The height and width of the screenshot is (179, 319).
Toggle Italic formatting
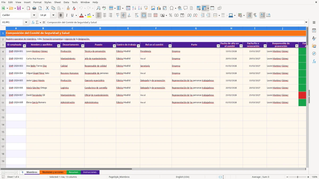click(66, 15)
